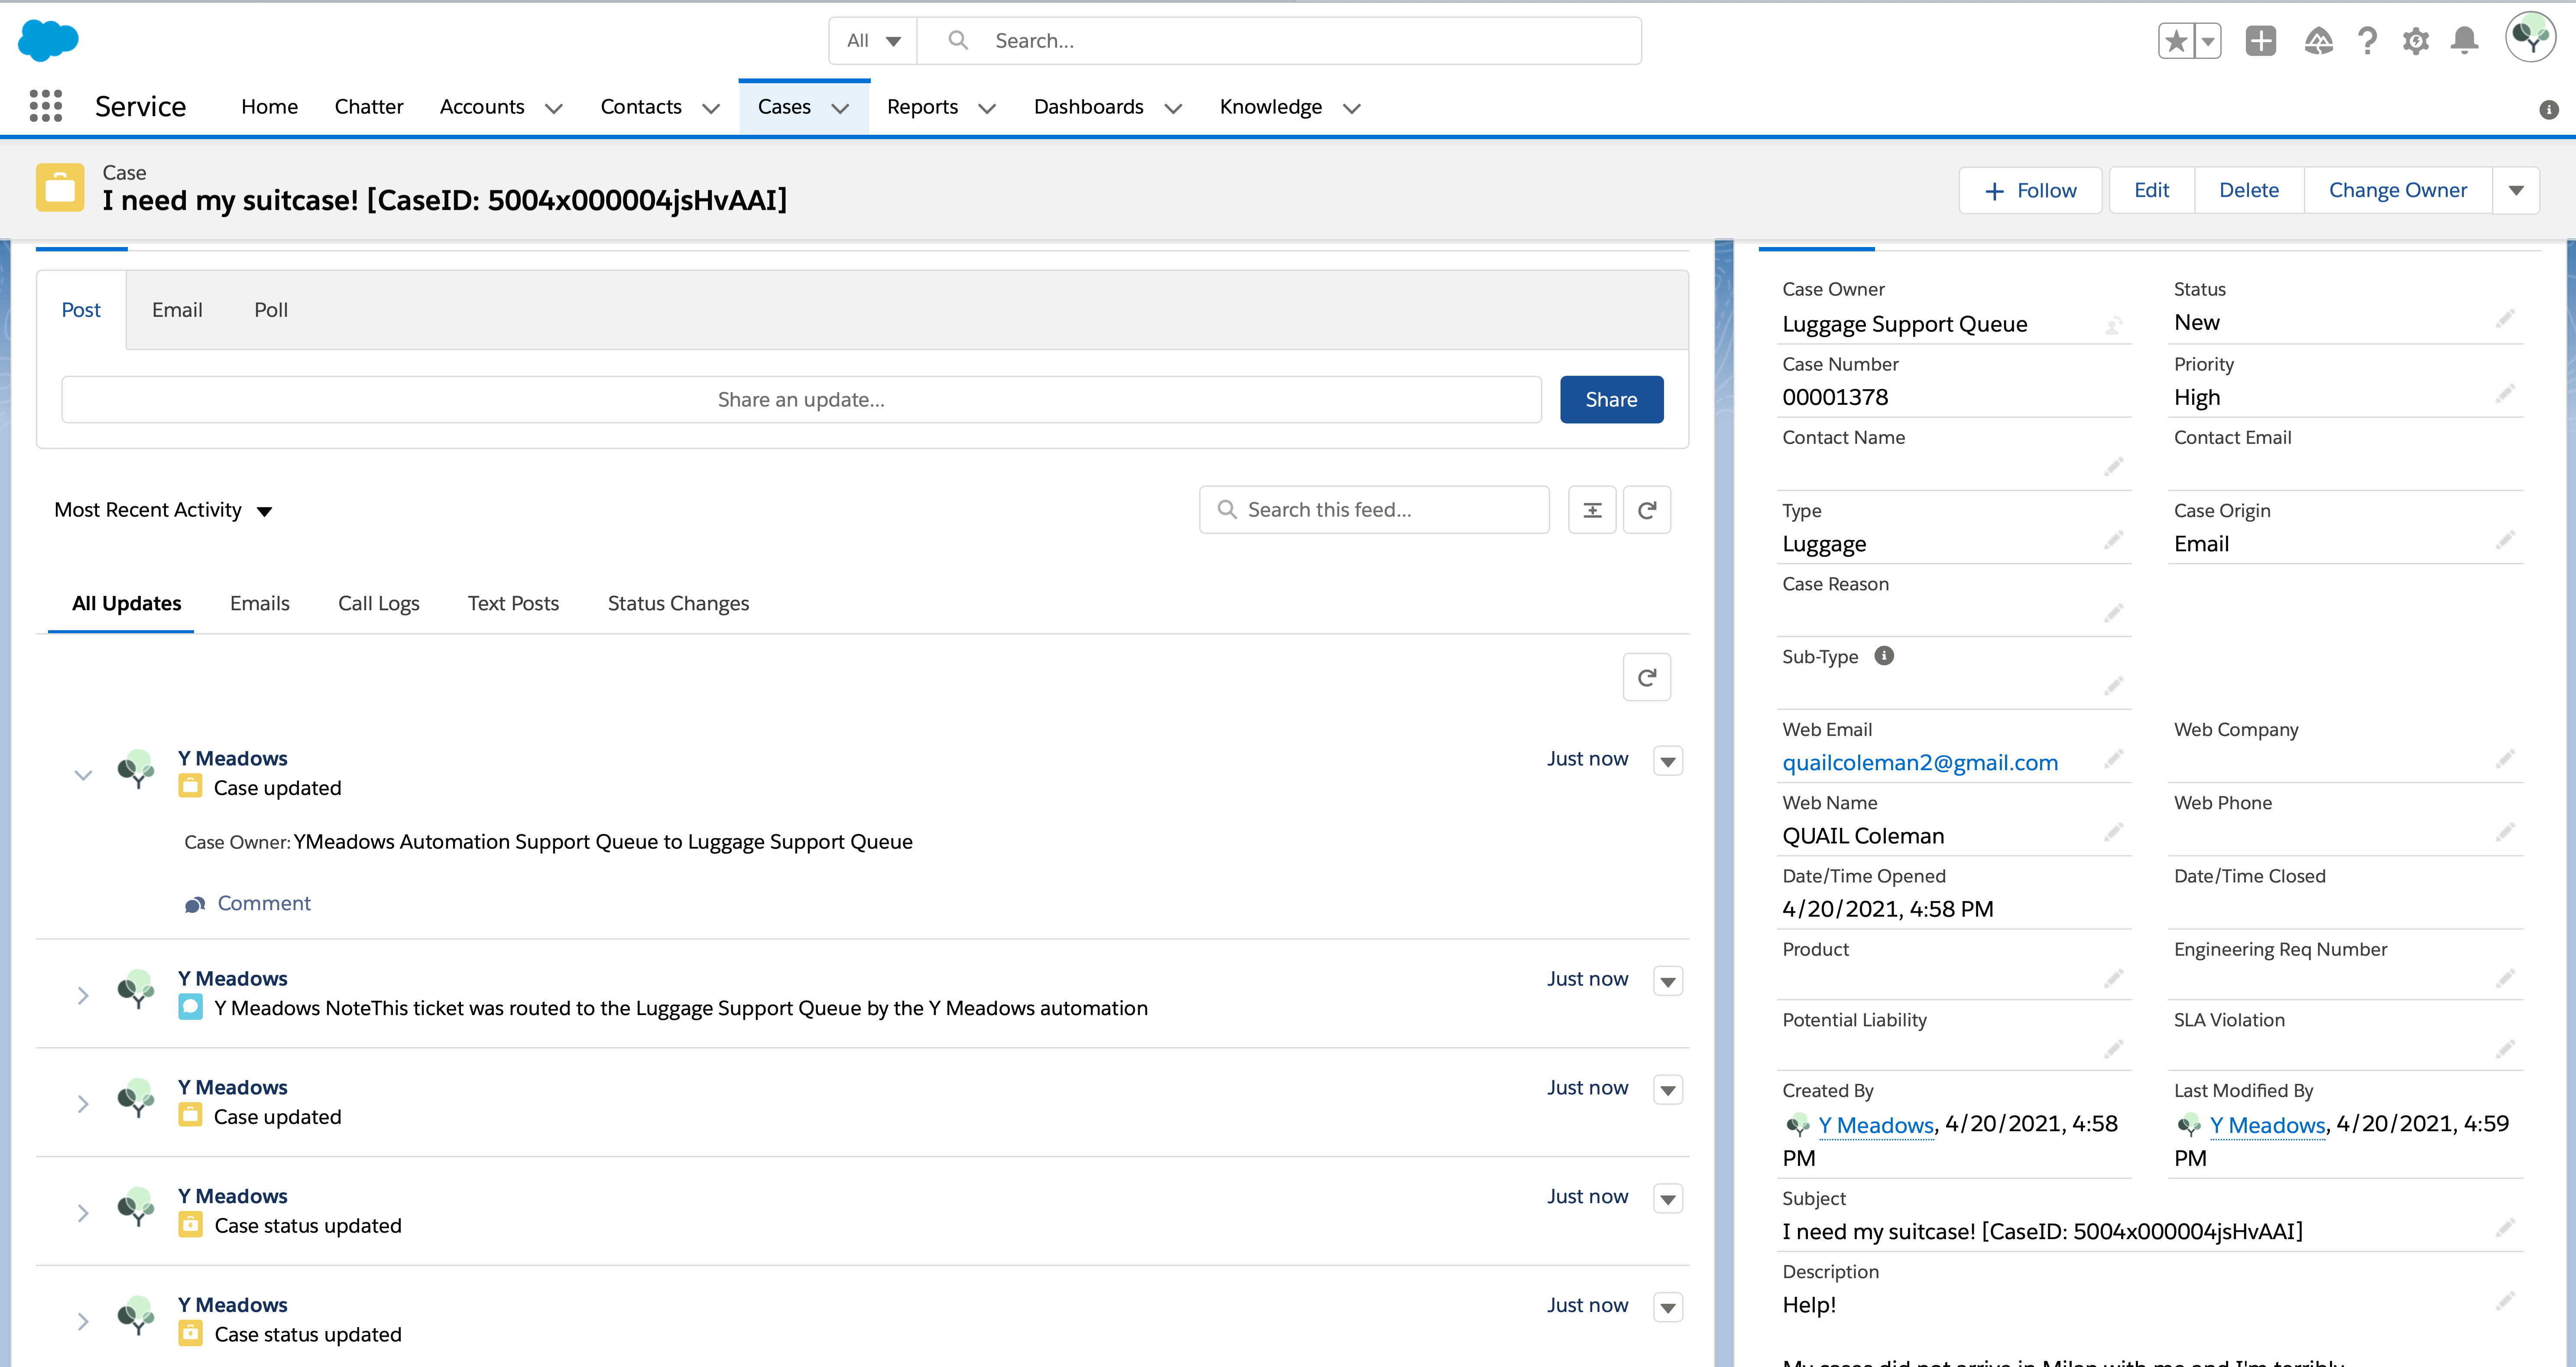The height and width of the screenshot is (1367, 2576).
Task: Switch to the Emails feed tab
Action: (259, 603)
